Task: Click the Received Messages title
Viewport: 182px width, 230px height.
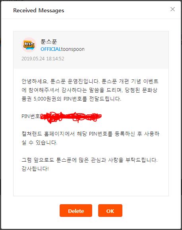Action: point(39,10)
